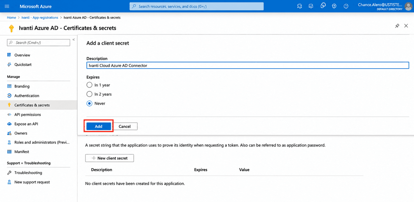Close the Certificates & secrets blade
The width and height of the screenshot is (414, 202).
point(406,26)
